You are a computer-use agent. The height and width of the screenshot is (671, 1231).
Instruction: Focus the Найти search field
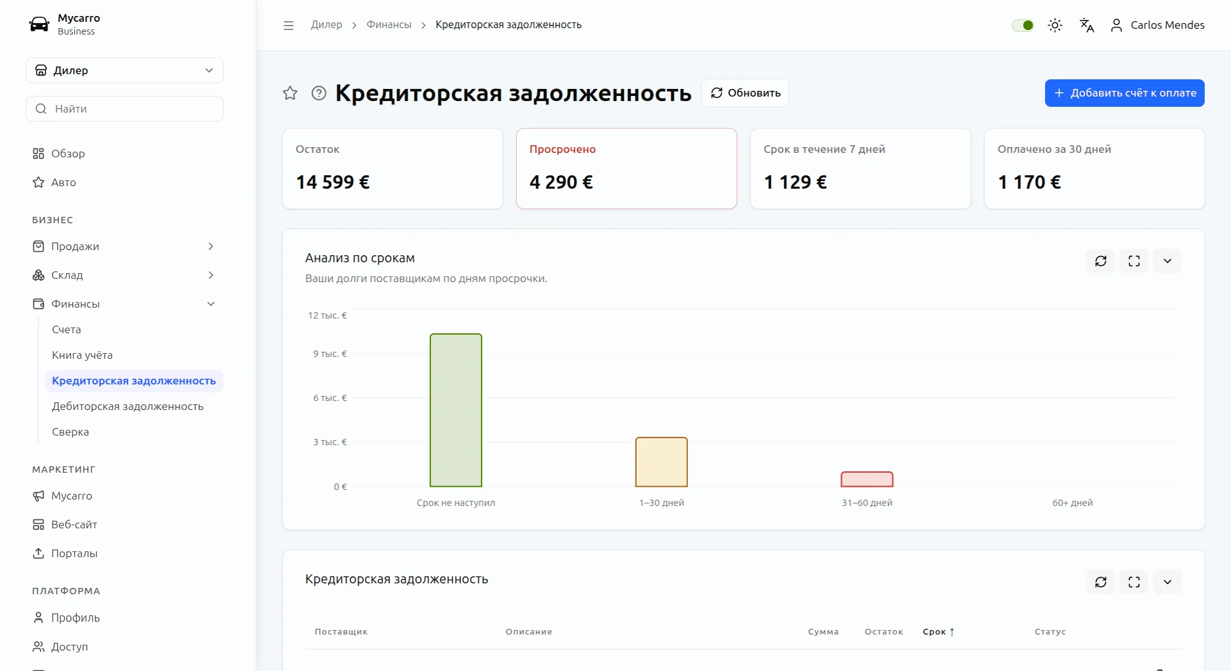point(124,109)
